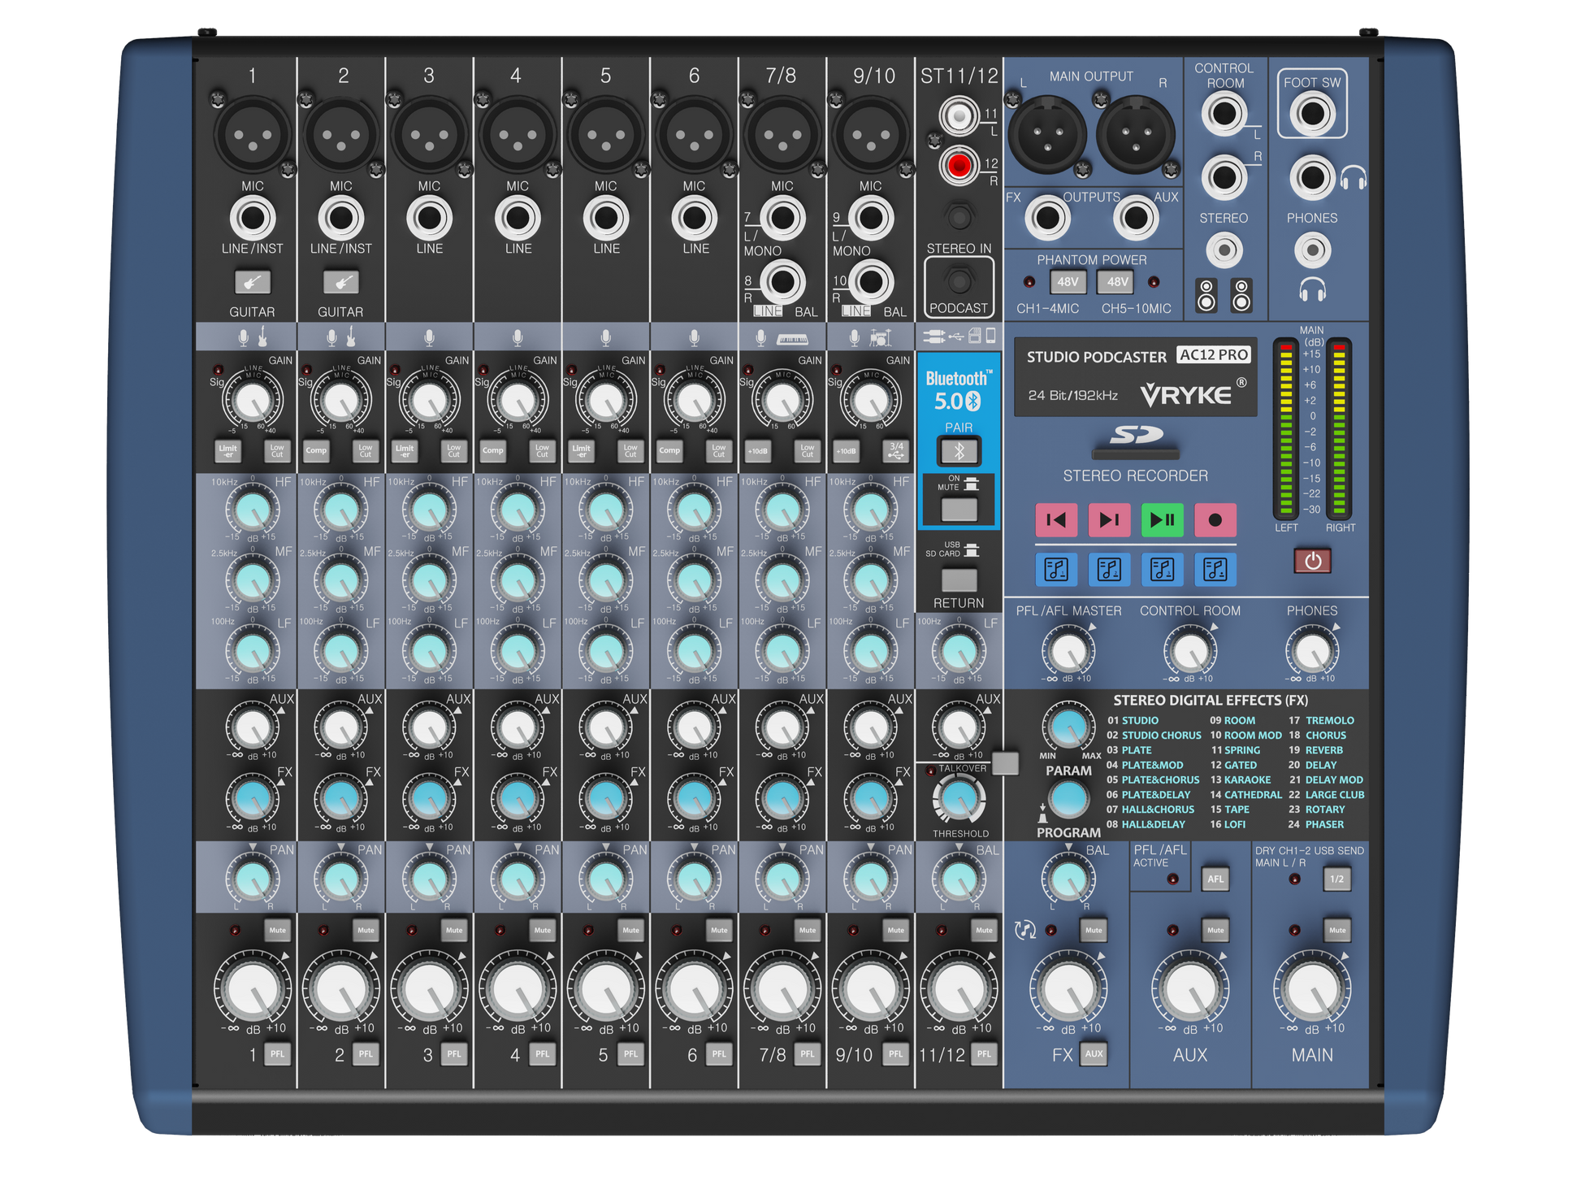Viewport: 1581px width, 1181px height.
Task: Tap the Bluetooth PAIR button
Action: coord(959,451)
